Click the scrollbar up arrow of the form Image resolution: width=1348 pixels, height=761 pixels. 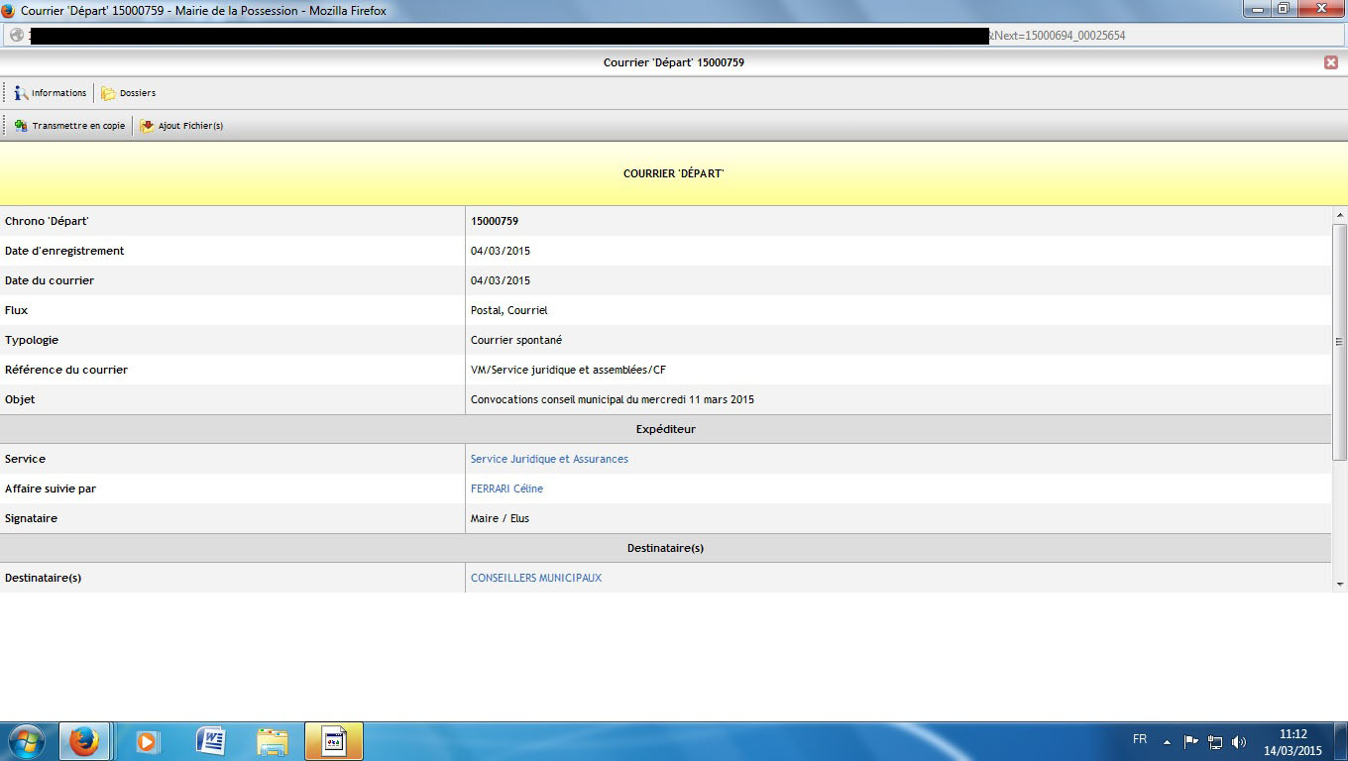pyautogui.click(x=1340, y=215)
